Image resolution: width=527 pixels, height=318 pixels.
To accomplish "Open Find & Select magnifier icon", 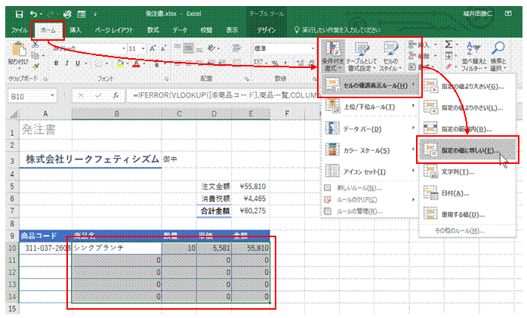I will pyautogui.click(x=499, y=48).
